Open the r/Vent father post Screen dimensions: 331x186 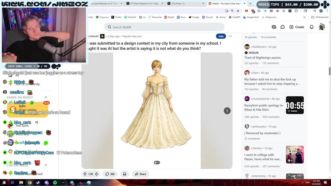click(272, 81)
